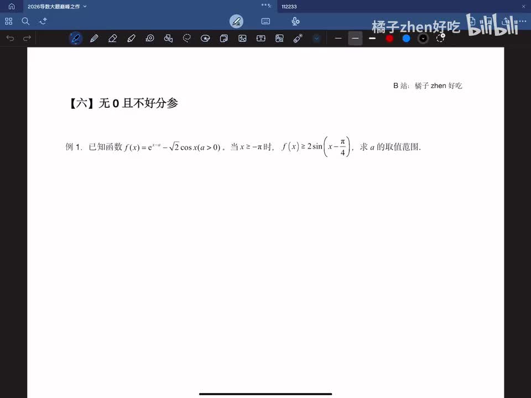Toggle audio recording microphone

295,22
